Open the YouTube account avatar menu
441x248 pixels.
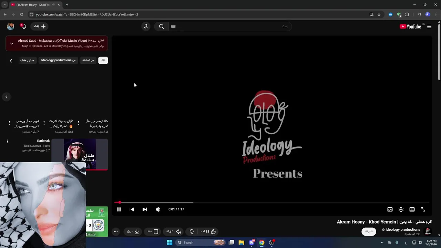[11, 27]
